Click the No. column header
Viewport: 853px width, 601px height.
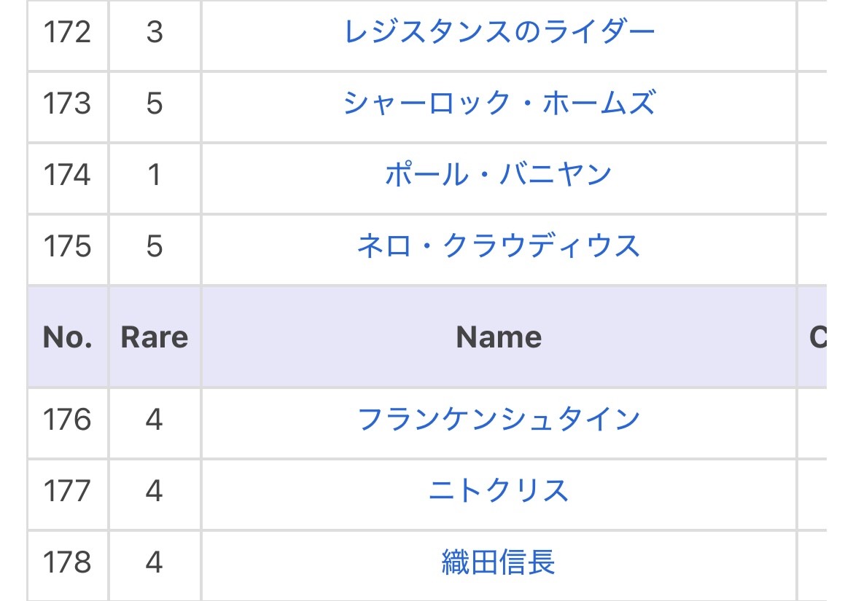point(68,337)
